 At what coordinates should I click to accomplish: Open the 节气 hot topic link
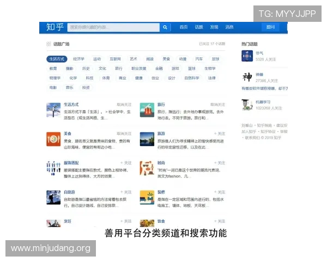pos(259,53)
